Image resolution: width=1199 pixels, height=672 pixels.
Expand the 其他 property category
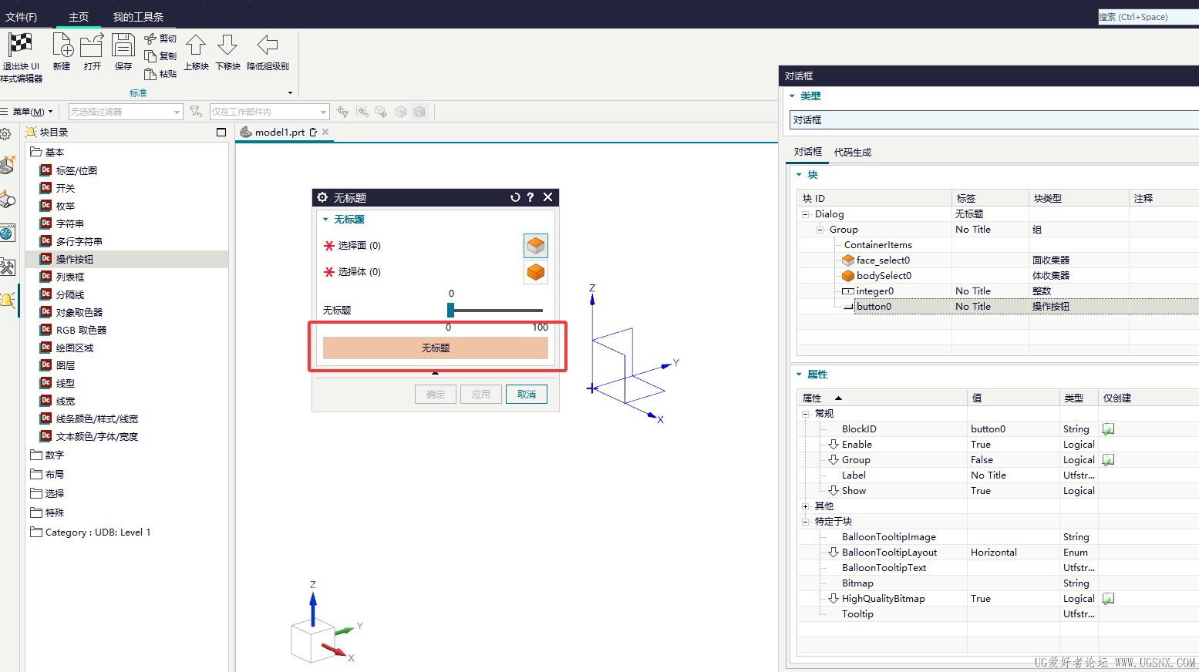(806, 506)
